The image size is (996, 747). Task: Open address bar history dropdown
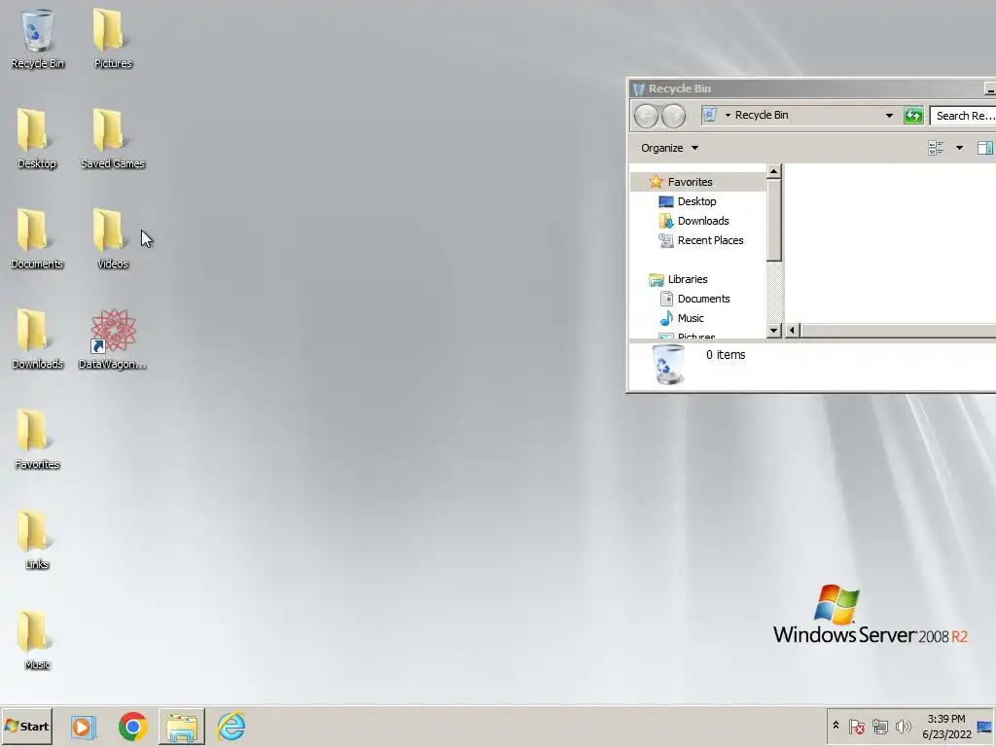point(889,116)
